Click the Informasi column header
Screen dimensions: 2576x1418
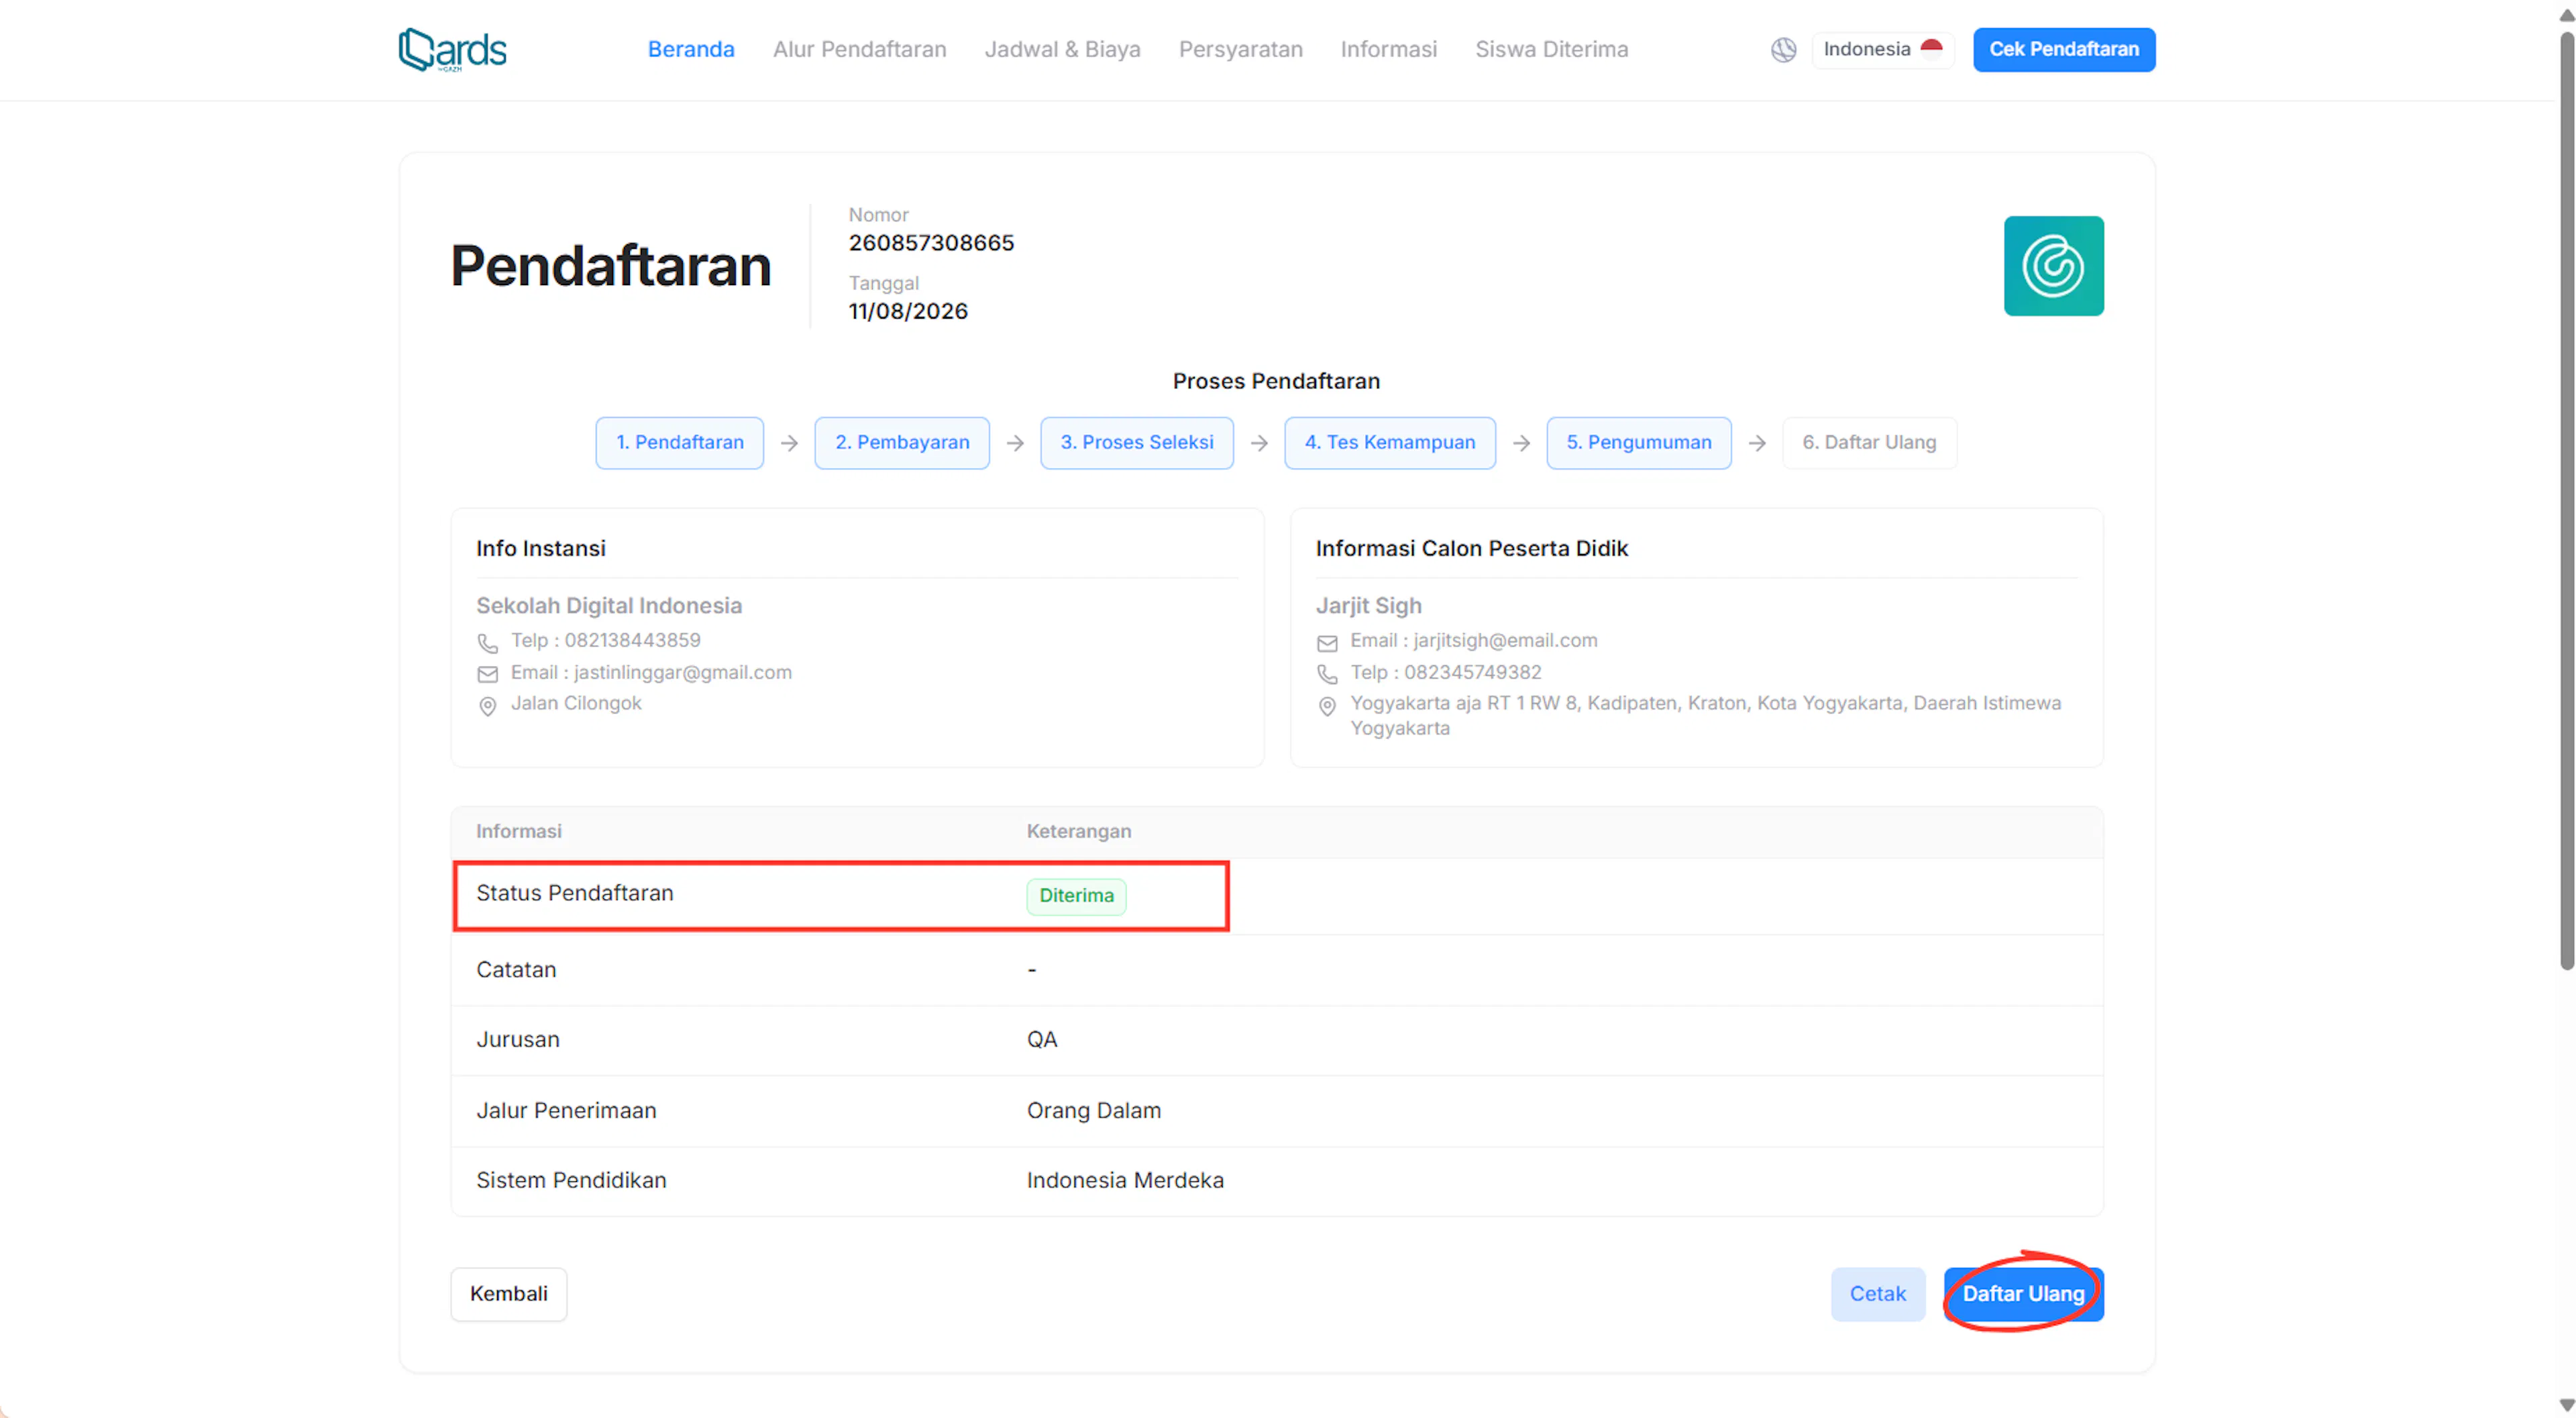[x=518, y=832]
